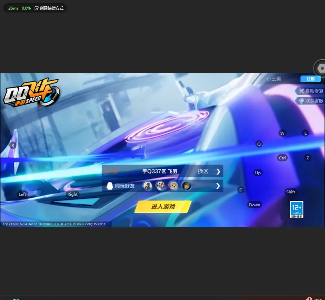Expand 同玩好友 friends row chevron
The width and height of the screenshot is (325, 300).
(218, 186)
